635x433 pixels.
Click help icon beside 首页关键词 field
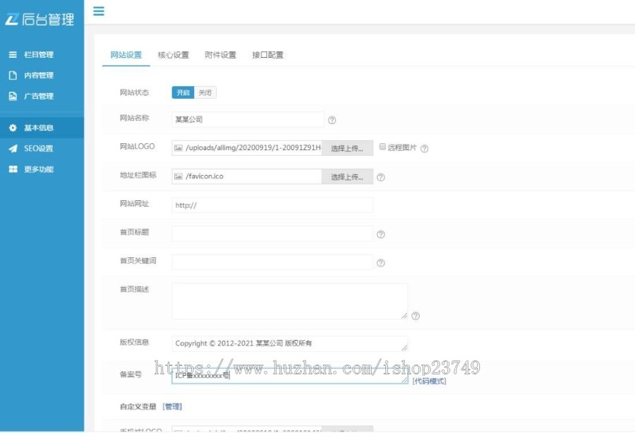[381, 263]
